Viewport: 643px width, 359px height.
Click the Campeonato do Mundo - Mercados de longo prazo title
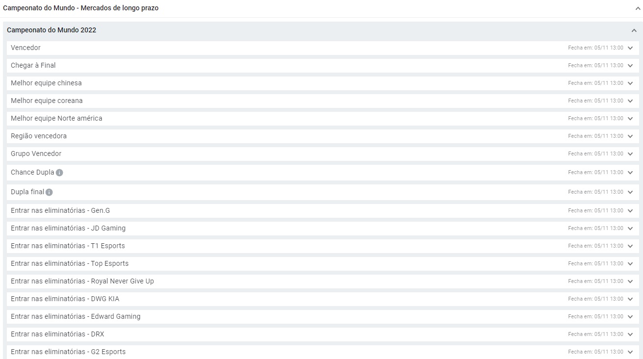(80, 8)
